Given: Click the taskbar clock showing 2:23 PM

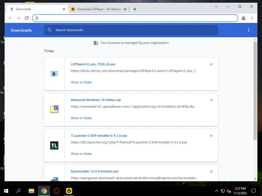Looking at the screenshot, I should tap(240, 191).
